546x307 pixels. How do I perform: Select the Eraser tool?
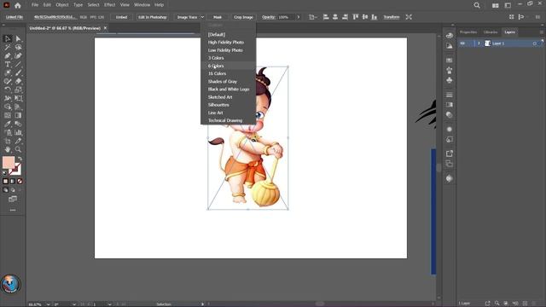click(18, 82)
